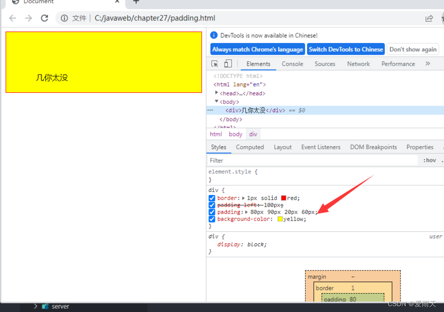
Task: Click Switch DevTools to Chinese button
Action: click(x=346, y=49)
